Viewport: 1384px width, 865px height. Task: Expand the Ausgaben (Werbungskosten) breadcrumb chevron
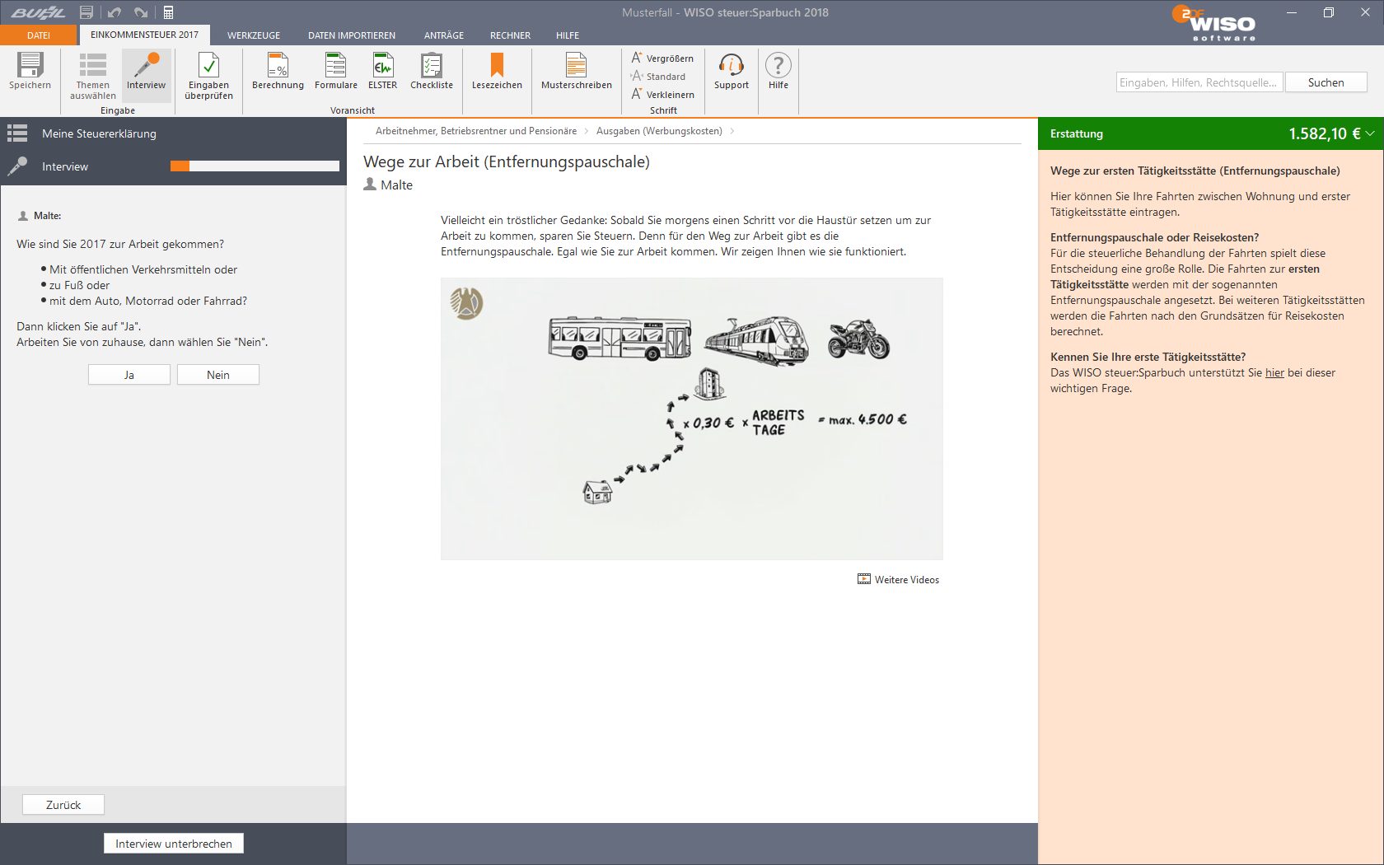coord(732,131)
